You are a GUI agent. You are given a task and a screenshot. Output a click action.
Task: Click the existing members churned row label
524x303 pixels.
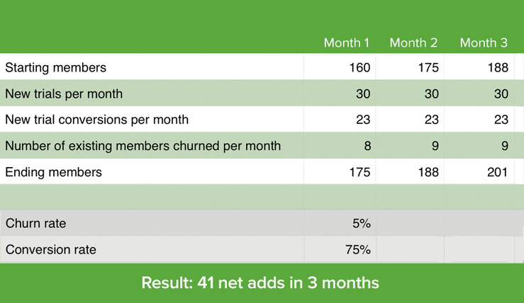(143, 146)
